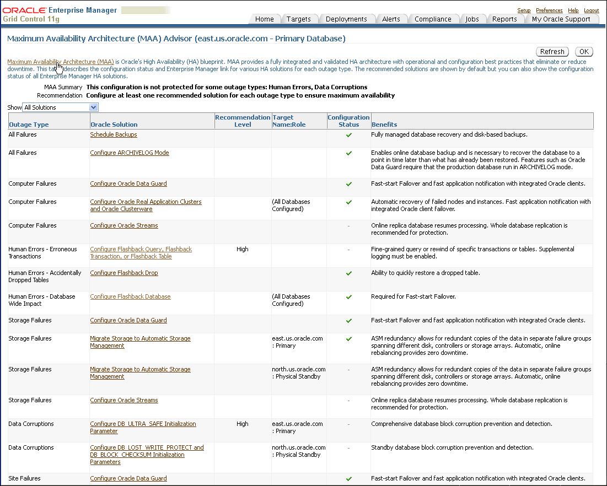Go to the My Oracle Support tab
607x486 pixels.
561,19
